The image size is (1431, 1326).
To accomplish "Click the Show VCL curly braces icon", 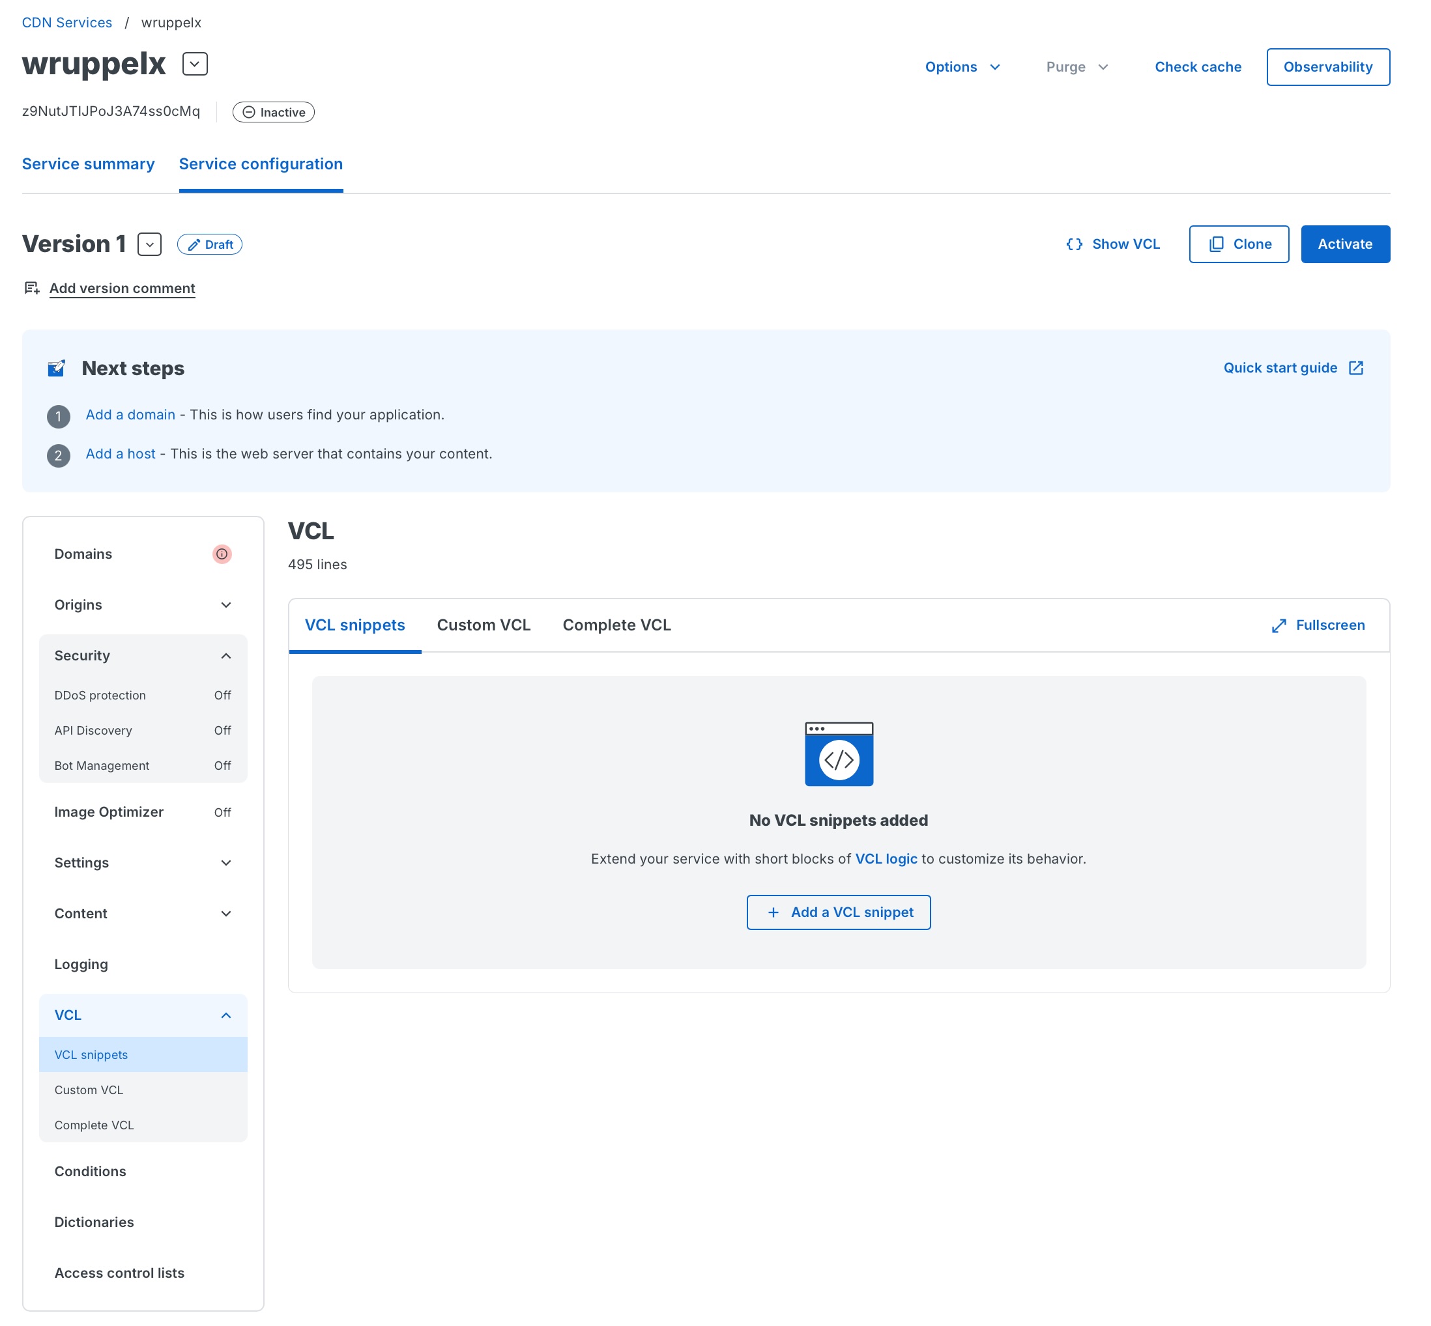I will (x=1074, y=244).
